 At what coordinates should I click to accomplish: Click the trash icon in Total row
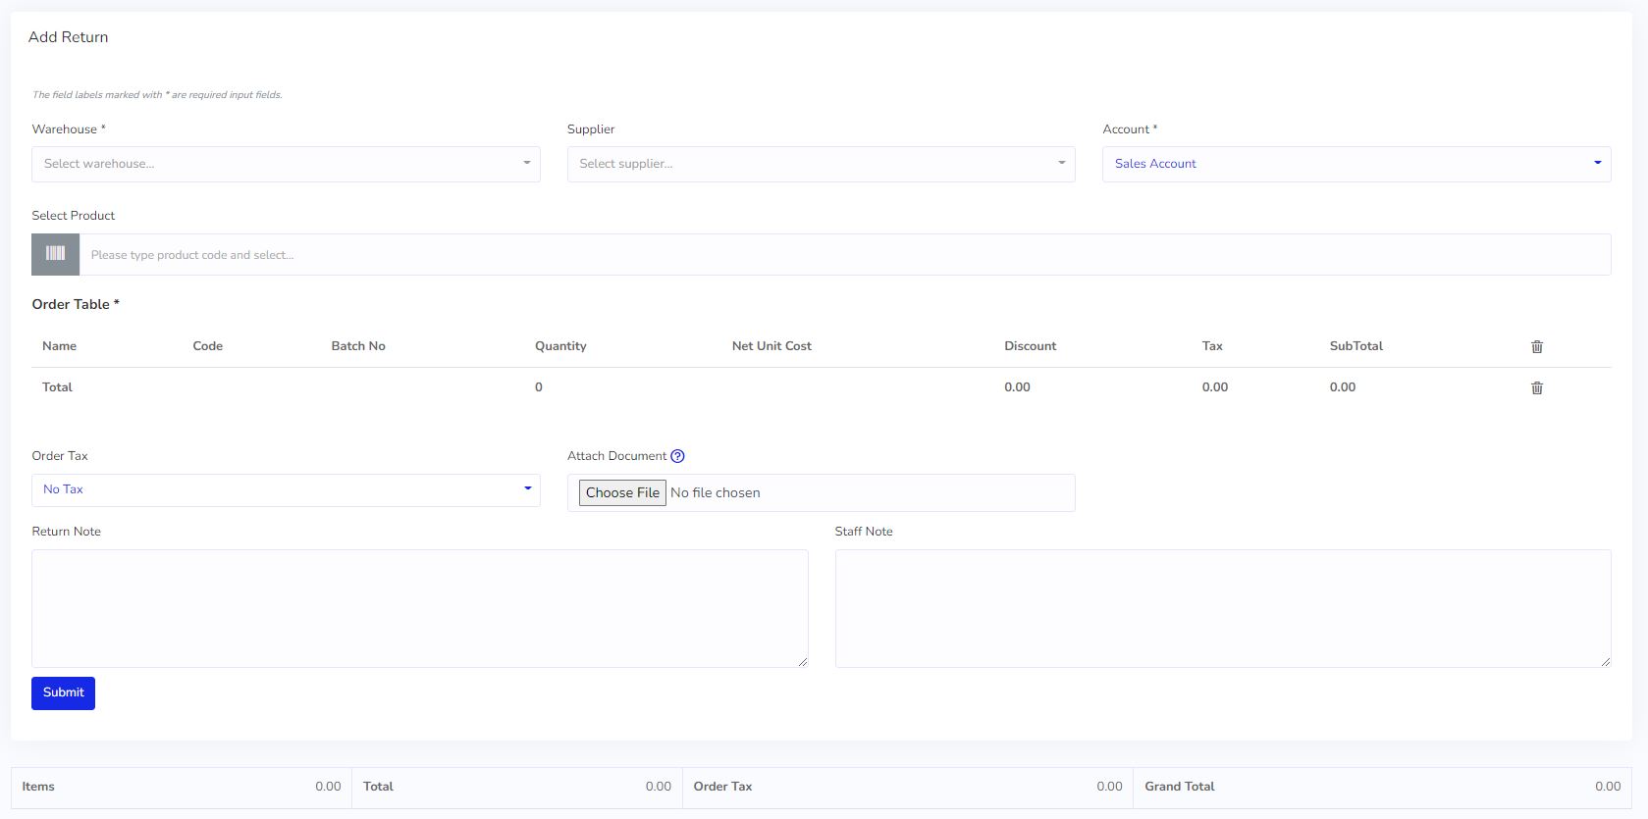coord(1536,387)
